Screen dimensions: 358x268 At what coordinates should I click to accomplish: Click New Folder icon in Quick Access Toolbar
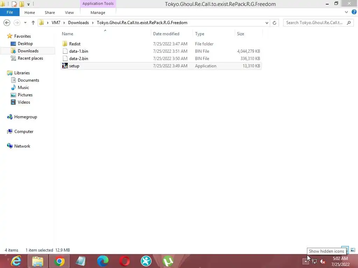22,4
